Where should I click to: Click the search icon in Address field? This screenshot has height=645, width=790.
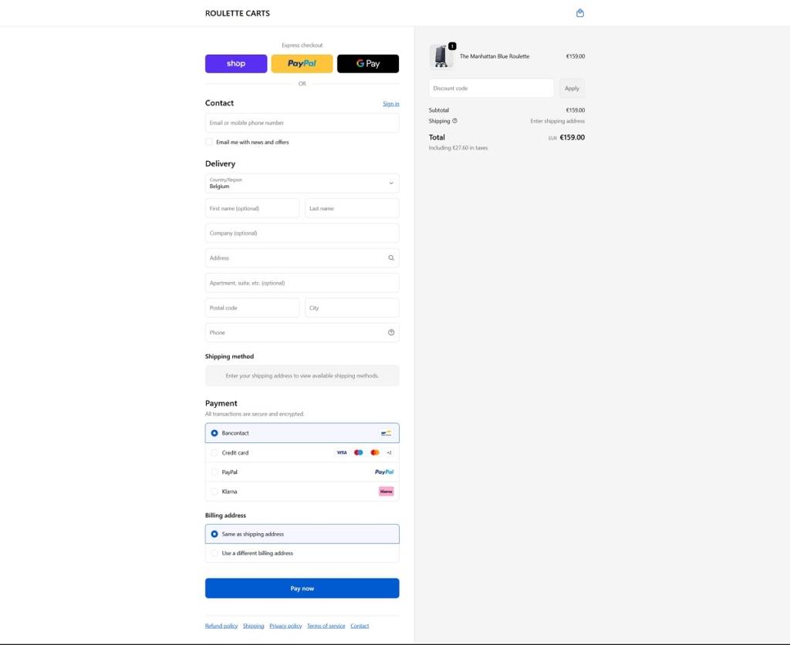[x=391, y=258]
